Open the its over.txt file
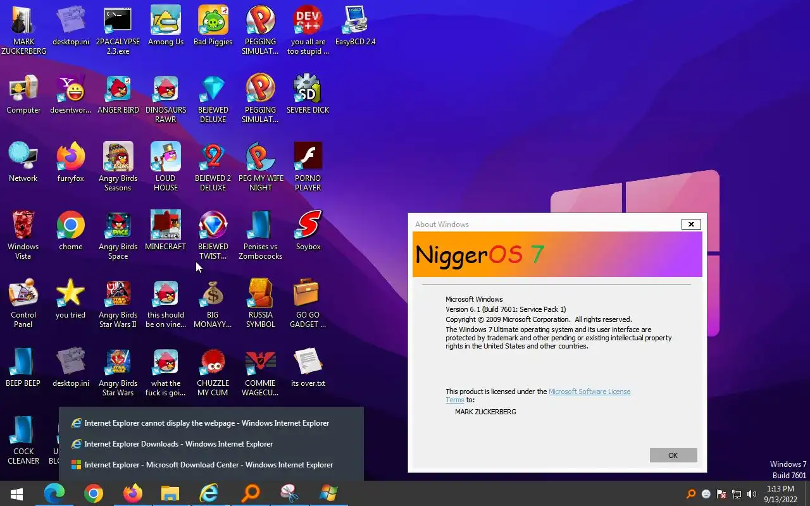Image resolution: width=810 pixels, height=506 pixels. pyautogui.click(x=308, y=367)
